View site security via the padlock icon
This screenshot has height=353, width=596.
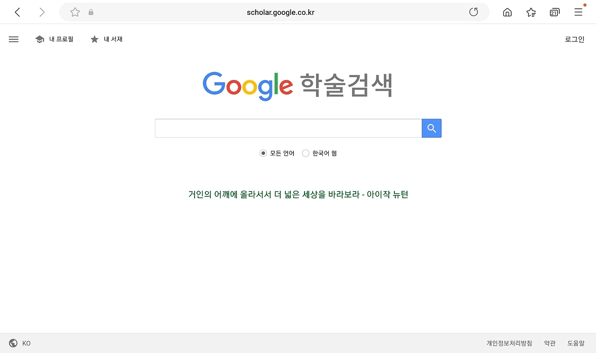click(91, 13)
